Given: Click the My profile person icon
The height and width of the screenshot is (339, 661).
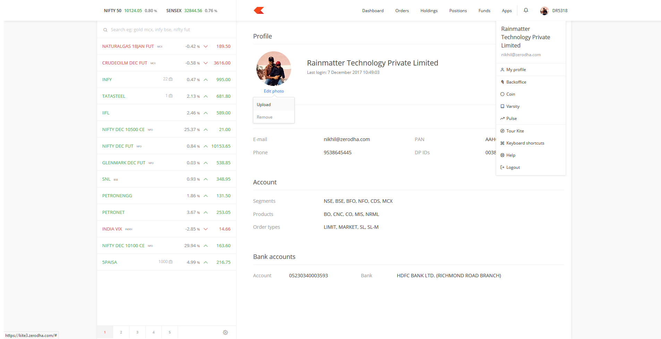Looking at the screenshot, I should [502, 70].
